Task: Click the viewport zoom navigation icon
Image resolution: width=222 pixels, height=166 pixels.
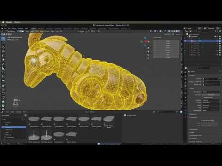Action: [x=148, y=48]
